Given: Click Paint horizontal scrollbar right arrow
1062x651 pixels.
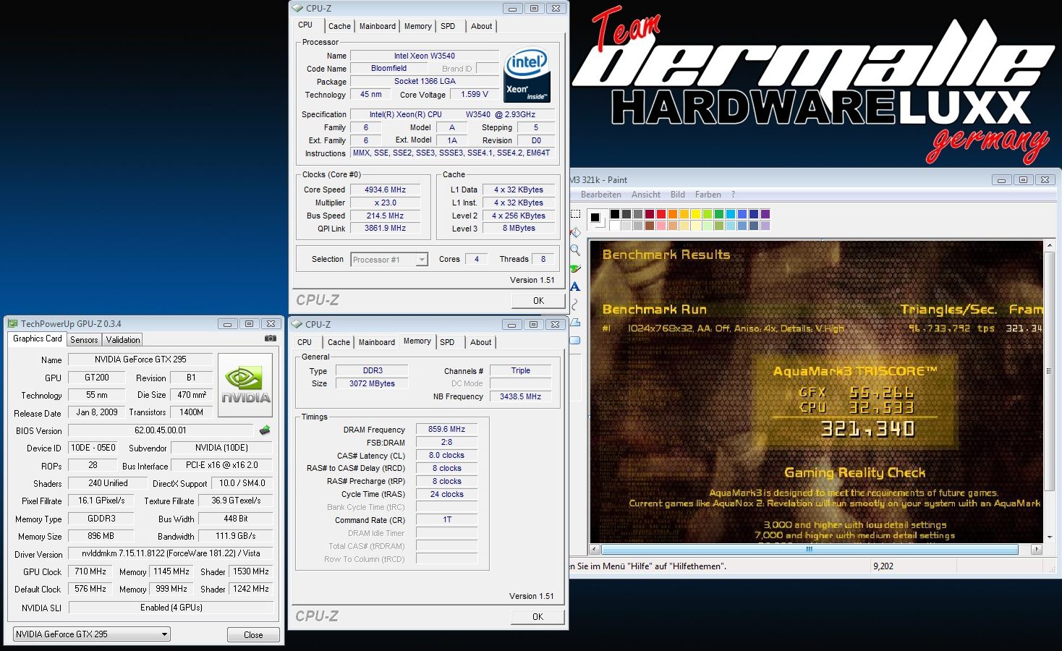Looking at the screenshot, I should (x=1037, y=549).
